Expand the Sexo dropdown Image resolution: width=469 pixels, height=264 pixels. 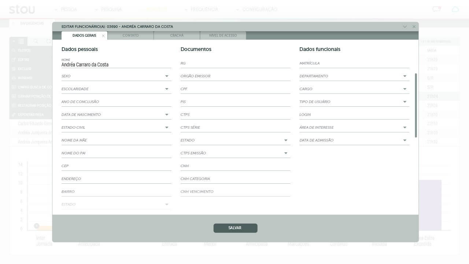pos(167,76)
